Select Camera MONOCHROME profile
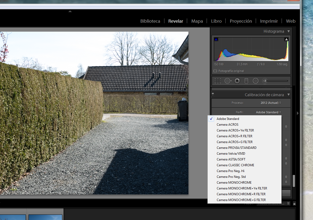 point(245,182)
